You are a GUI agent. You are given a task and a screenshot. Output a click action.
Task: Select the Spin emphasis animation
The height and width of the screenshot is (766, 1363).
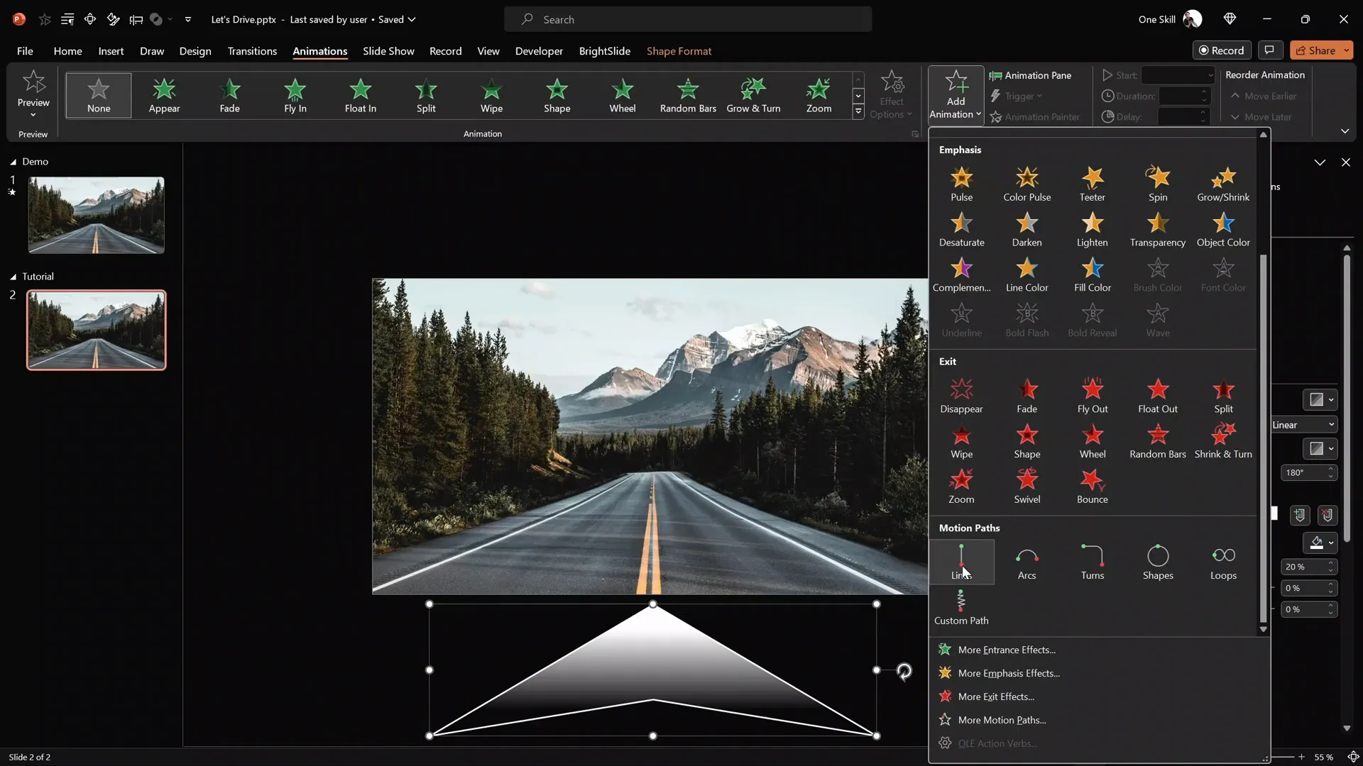[1157, 184]
